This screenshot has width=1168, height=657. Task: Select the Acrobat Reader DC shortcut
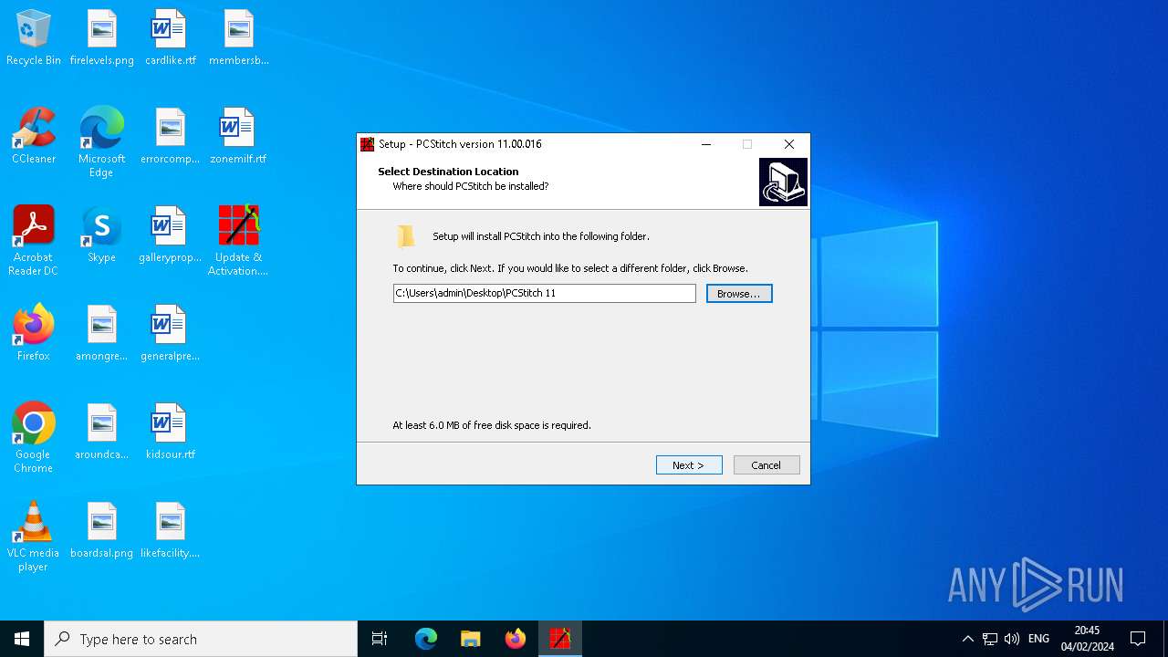[x=34, y=241]
